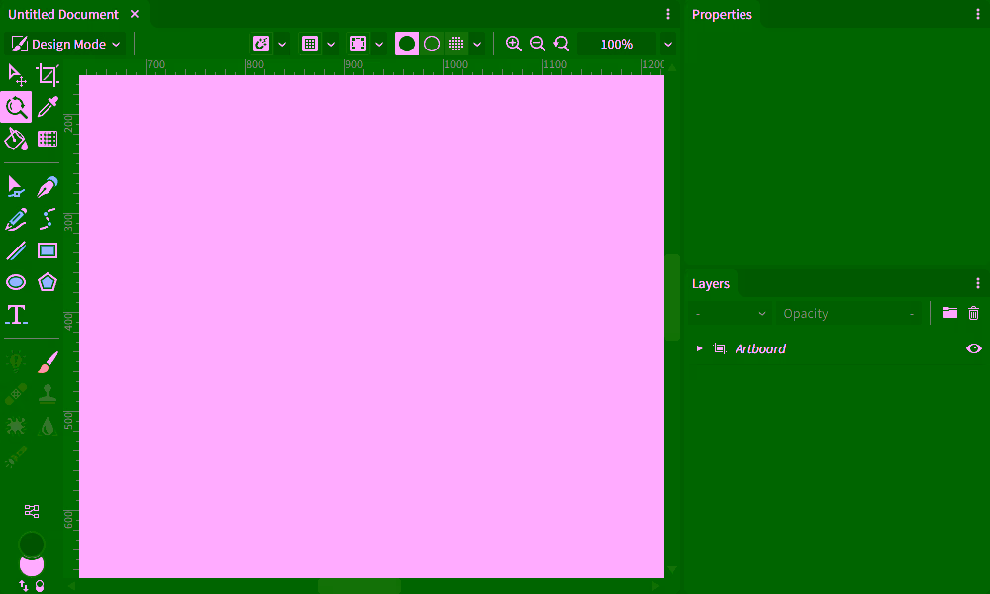
Task: Select the dotted grid tool
Action: click(48, 139)
